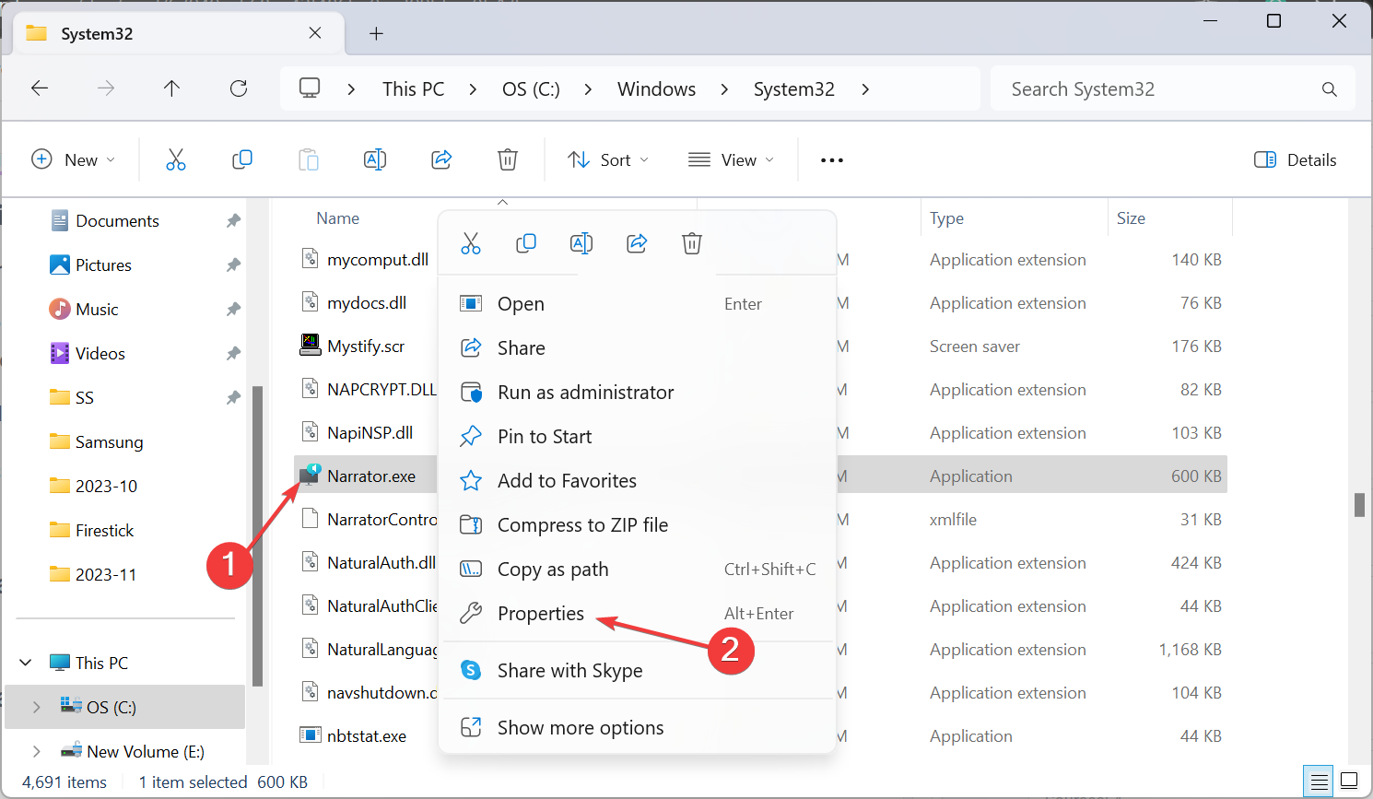
Task: Expand OS (C:) in the sidebar
Action: (x=37, y=708)
